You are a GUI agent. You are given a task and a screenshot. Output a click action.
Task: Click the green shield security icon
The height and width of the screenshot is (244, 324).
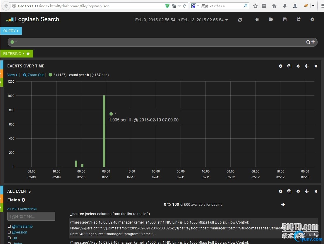(167, 6)
